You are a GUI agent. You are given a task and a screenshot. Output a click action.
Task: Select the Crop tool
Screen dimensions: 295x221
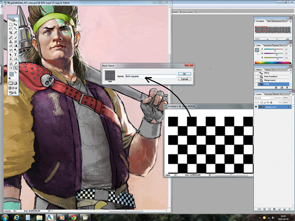pos(10,33)
